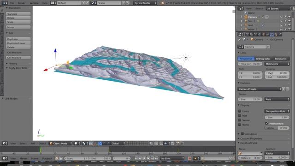Click the Sun lamp icon in the outliner

click(x=246, y=21)
